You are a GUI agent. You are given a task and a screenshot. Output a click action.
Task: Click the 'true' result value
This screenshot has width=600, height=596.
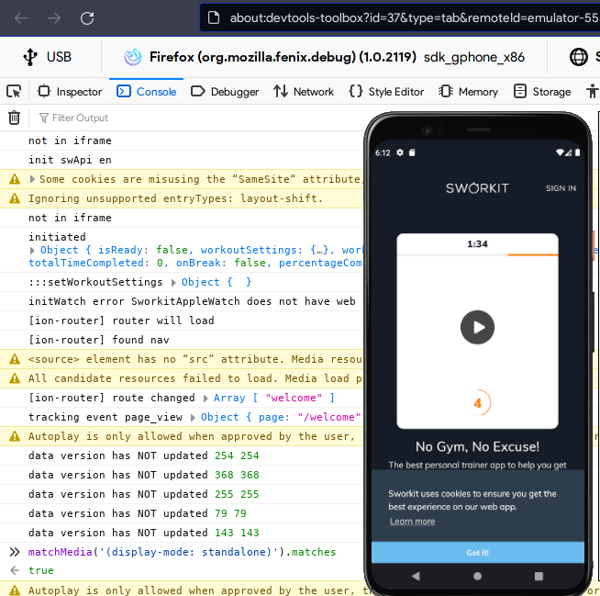point(41,570)
